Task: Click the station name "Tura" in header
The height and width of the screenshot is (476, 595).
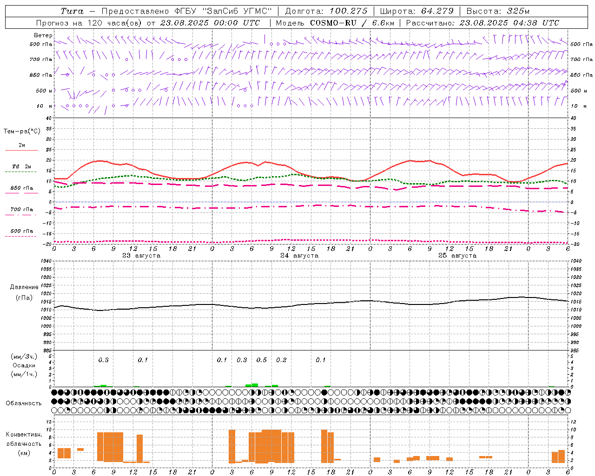Action: click(x=72, y=11)
